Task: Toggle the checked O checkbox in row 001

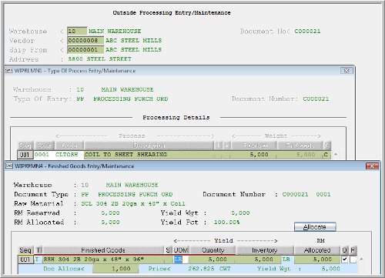Action: click(345, 260)
